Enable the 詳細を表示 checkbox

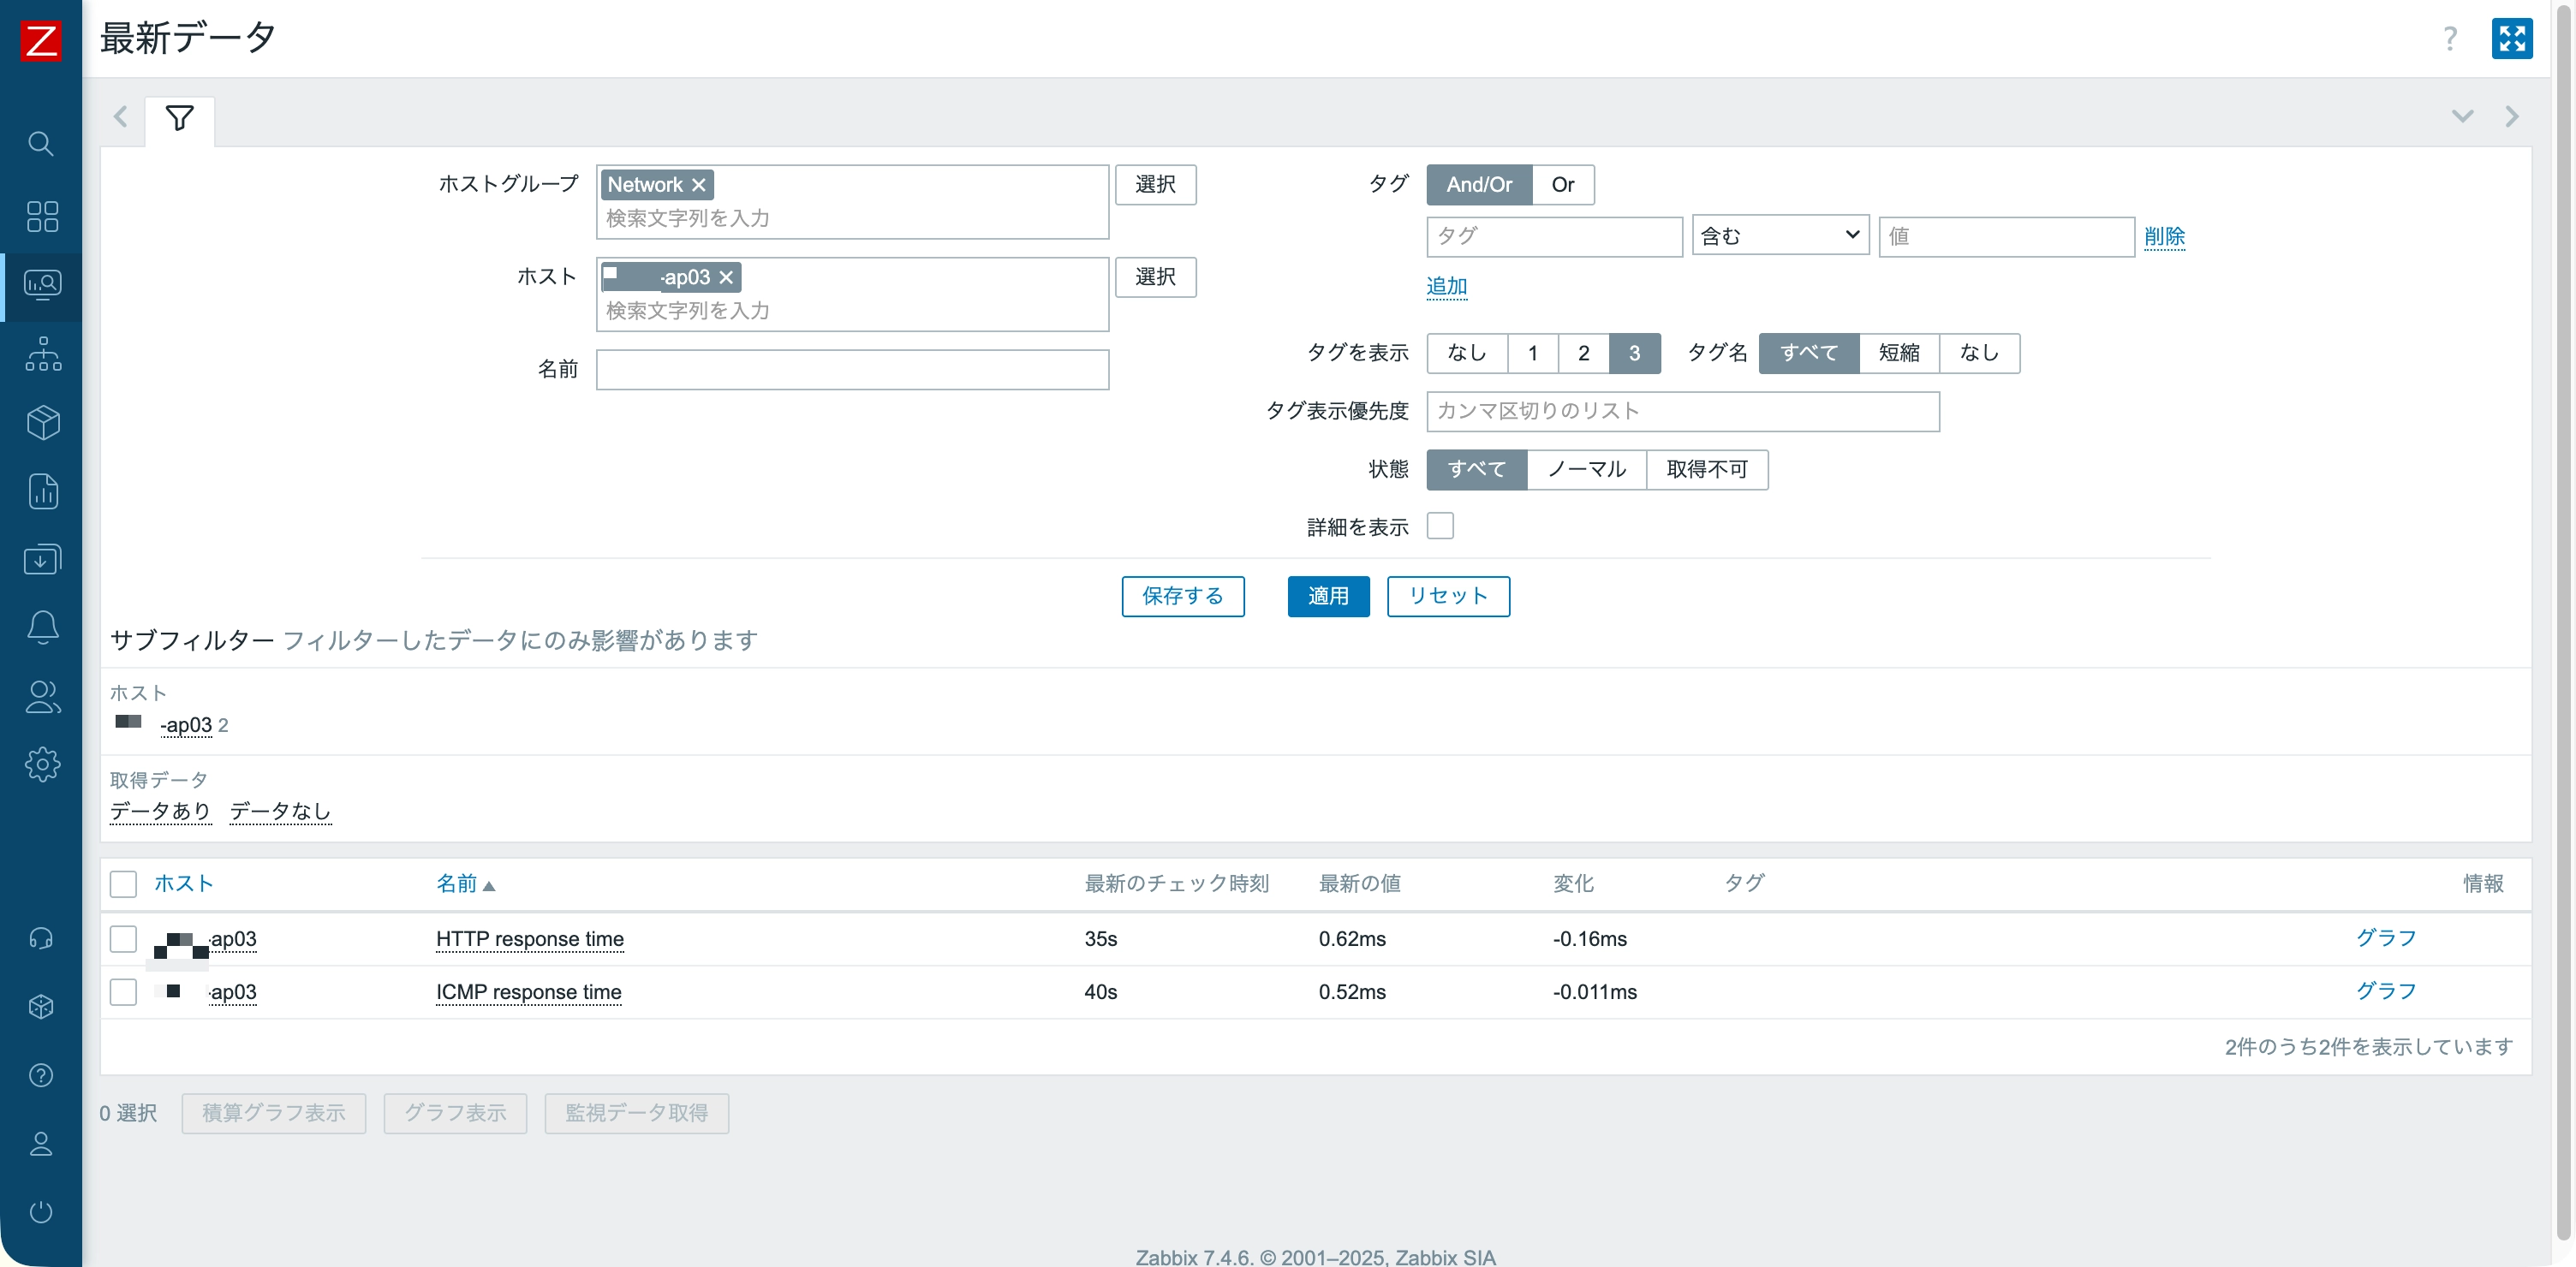(x=1440, y=526)
